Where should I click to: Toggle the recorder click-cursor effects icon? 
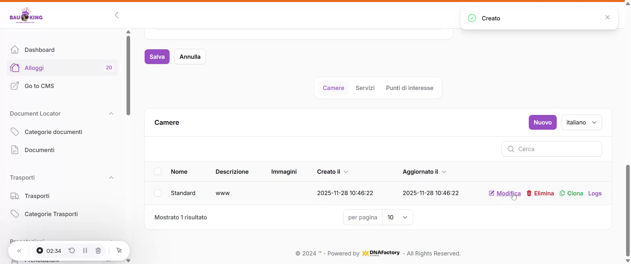point(119,251)
